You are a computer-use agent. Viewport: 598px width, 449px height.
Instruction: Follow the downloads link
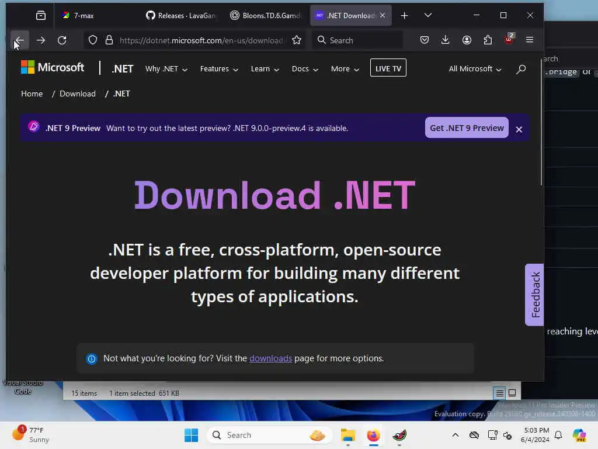271,358
